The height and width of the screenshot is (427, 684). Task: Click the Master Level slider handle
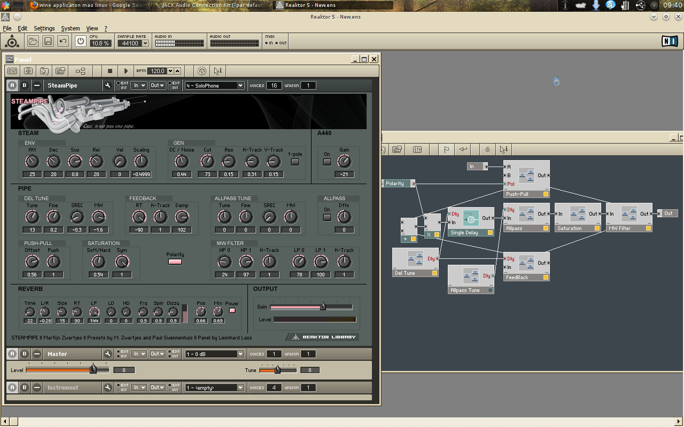(x=93, y=369)
